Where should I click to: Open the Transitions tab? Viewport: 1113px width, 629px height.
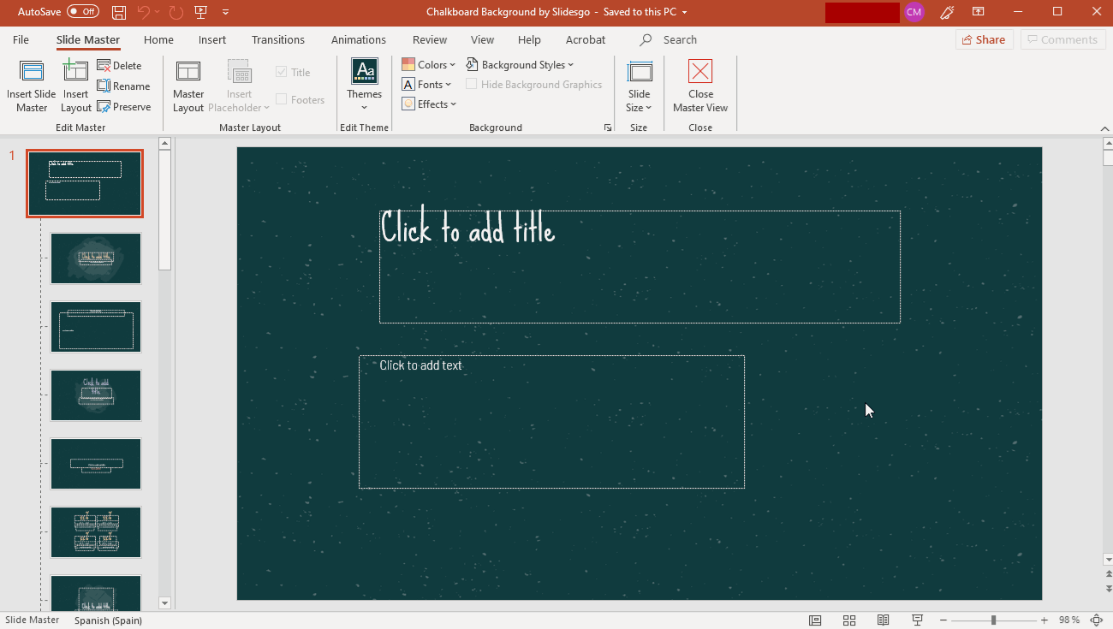(277, 40)
